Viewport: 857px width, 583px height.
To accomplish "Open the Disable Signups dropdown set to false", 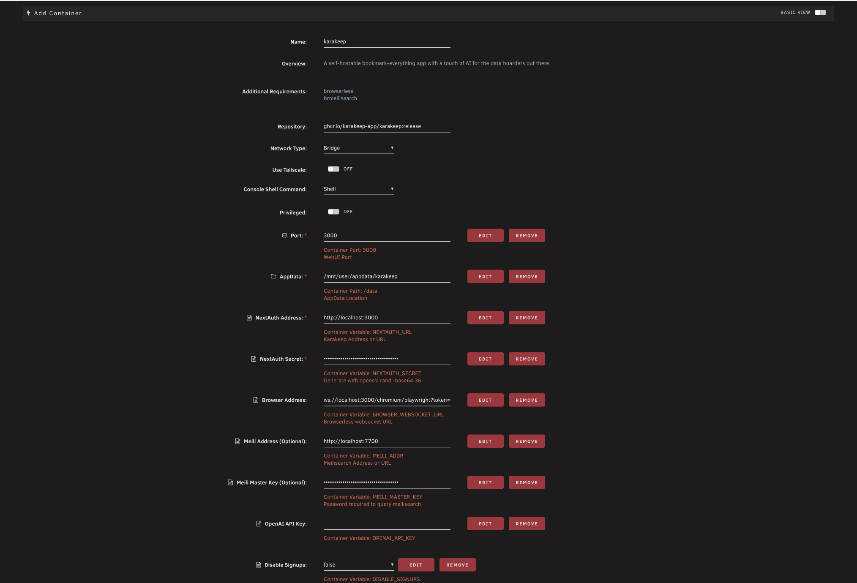I will tap(359, 565).
